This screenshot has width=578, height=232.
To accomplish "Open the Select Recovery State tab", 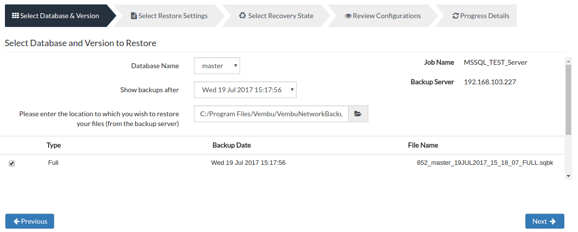I will click(x=276, y=16).
